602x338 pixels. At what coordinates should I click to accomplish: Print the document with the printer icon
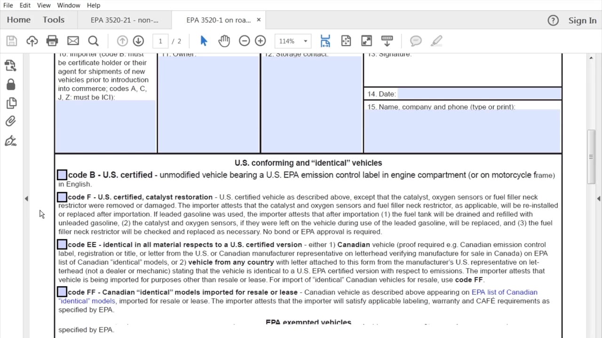52,41
